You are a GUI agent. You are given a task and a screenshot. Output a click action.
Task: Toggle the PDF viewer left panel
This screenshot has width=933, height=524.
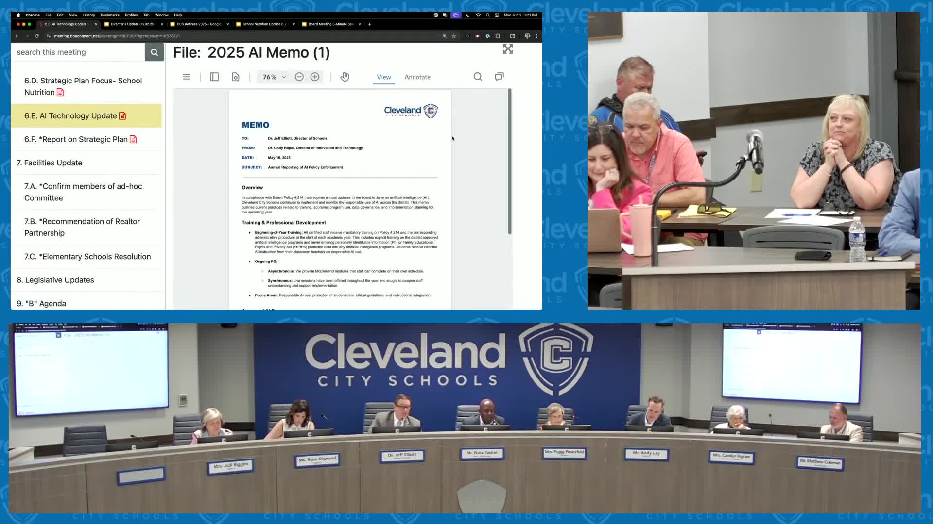coord(214,77)
